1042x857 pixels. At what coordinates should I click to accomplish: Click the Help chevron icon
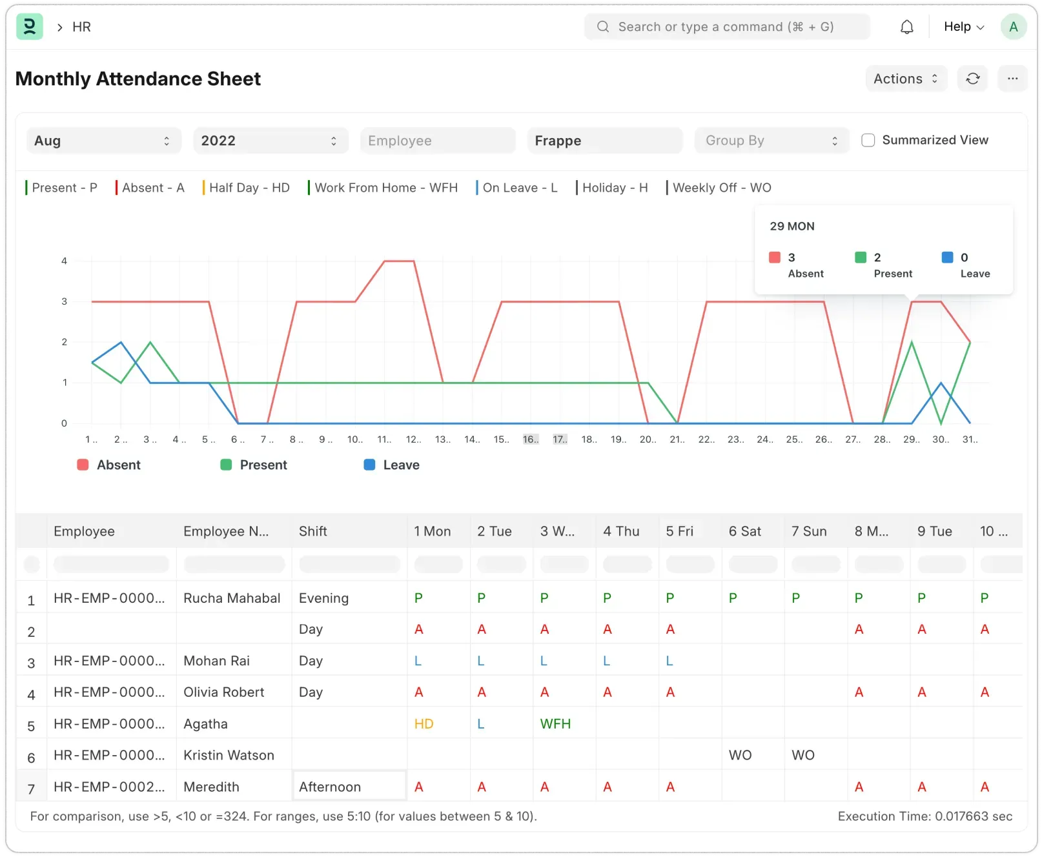(x=979, y=27)
